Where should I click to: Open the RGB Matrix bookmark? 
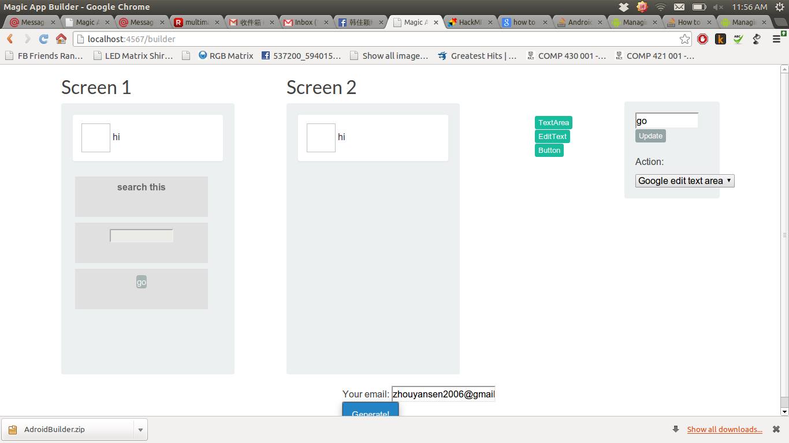click(x=226, y=56)
